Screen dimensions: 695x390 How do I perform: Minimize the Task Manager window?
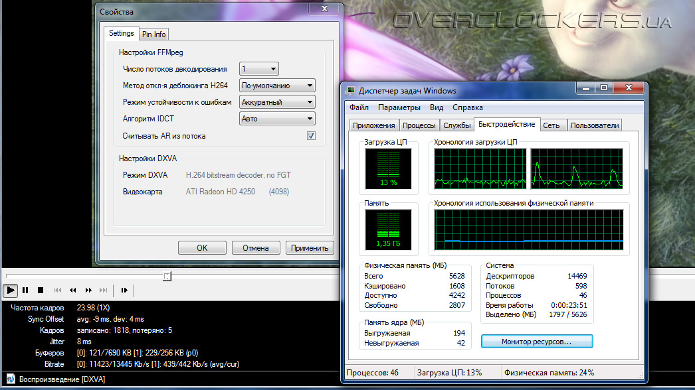tap(585, 88)
